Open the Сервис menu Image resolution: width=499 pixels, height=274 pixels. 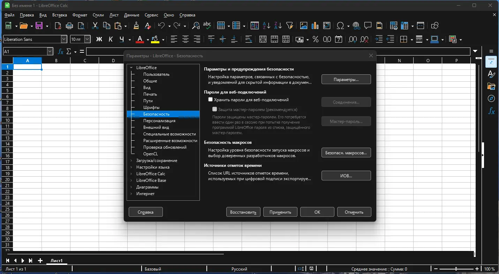[151, 15]
